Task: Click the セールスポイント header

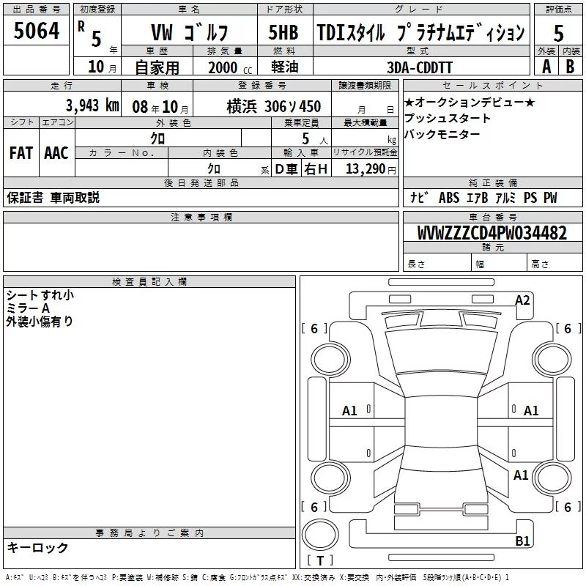Action: tap(492, 85)
